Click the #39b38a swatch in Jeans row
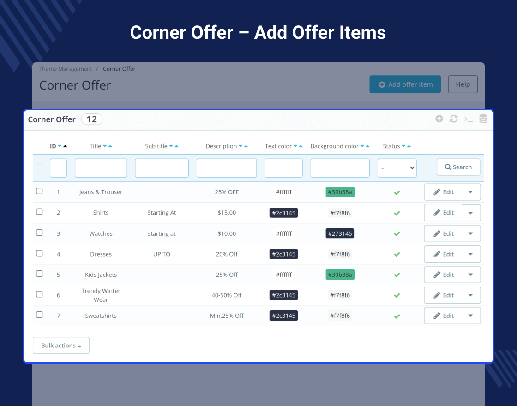 click(340, 192)
